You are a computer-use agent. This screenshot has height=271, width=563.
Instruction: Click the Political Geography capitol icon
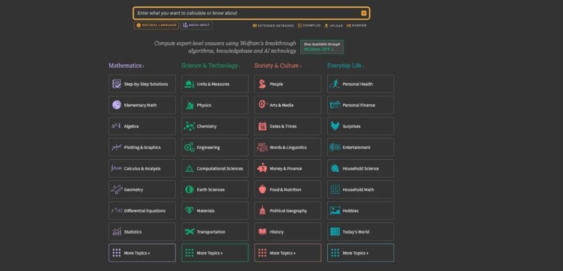262,211
